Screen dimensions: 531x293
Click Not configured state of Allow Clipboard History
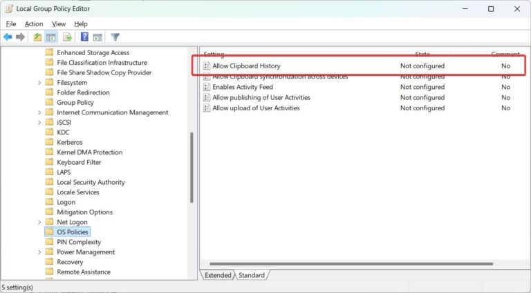pos(422,65)
